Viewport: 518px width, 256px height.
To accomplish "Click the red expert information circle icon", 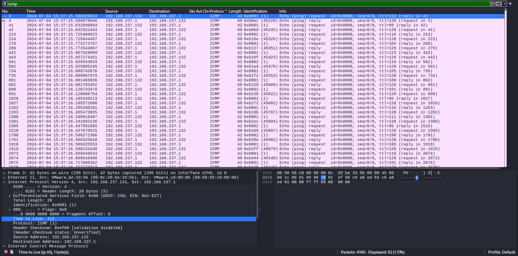I will (x=6, y=252).
